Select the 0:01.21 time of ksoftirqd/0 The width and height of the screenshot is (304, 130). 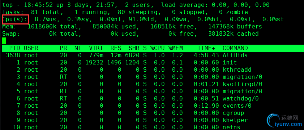(206, 84)
